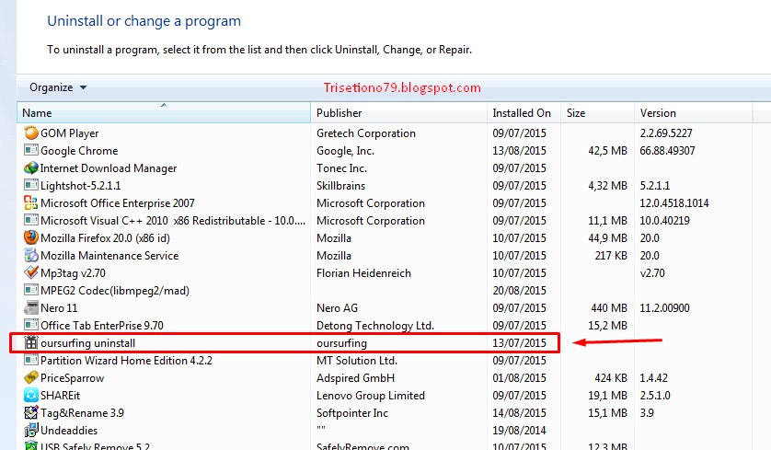This screenshot has height=450, width=771.
Task: Select the GOM Player program name
Action: [70, 133]
